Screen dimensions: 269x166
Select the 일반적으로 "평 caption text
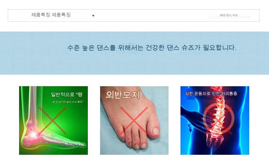point(66,94)
